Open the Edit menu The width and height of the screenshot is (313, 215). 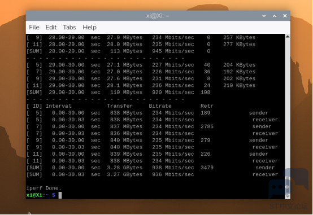pyautogui.click(x=51, y=27)
